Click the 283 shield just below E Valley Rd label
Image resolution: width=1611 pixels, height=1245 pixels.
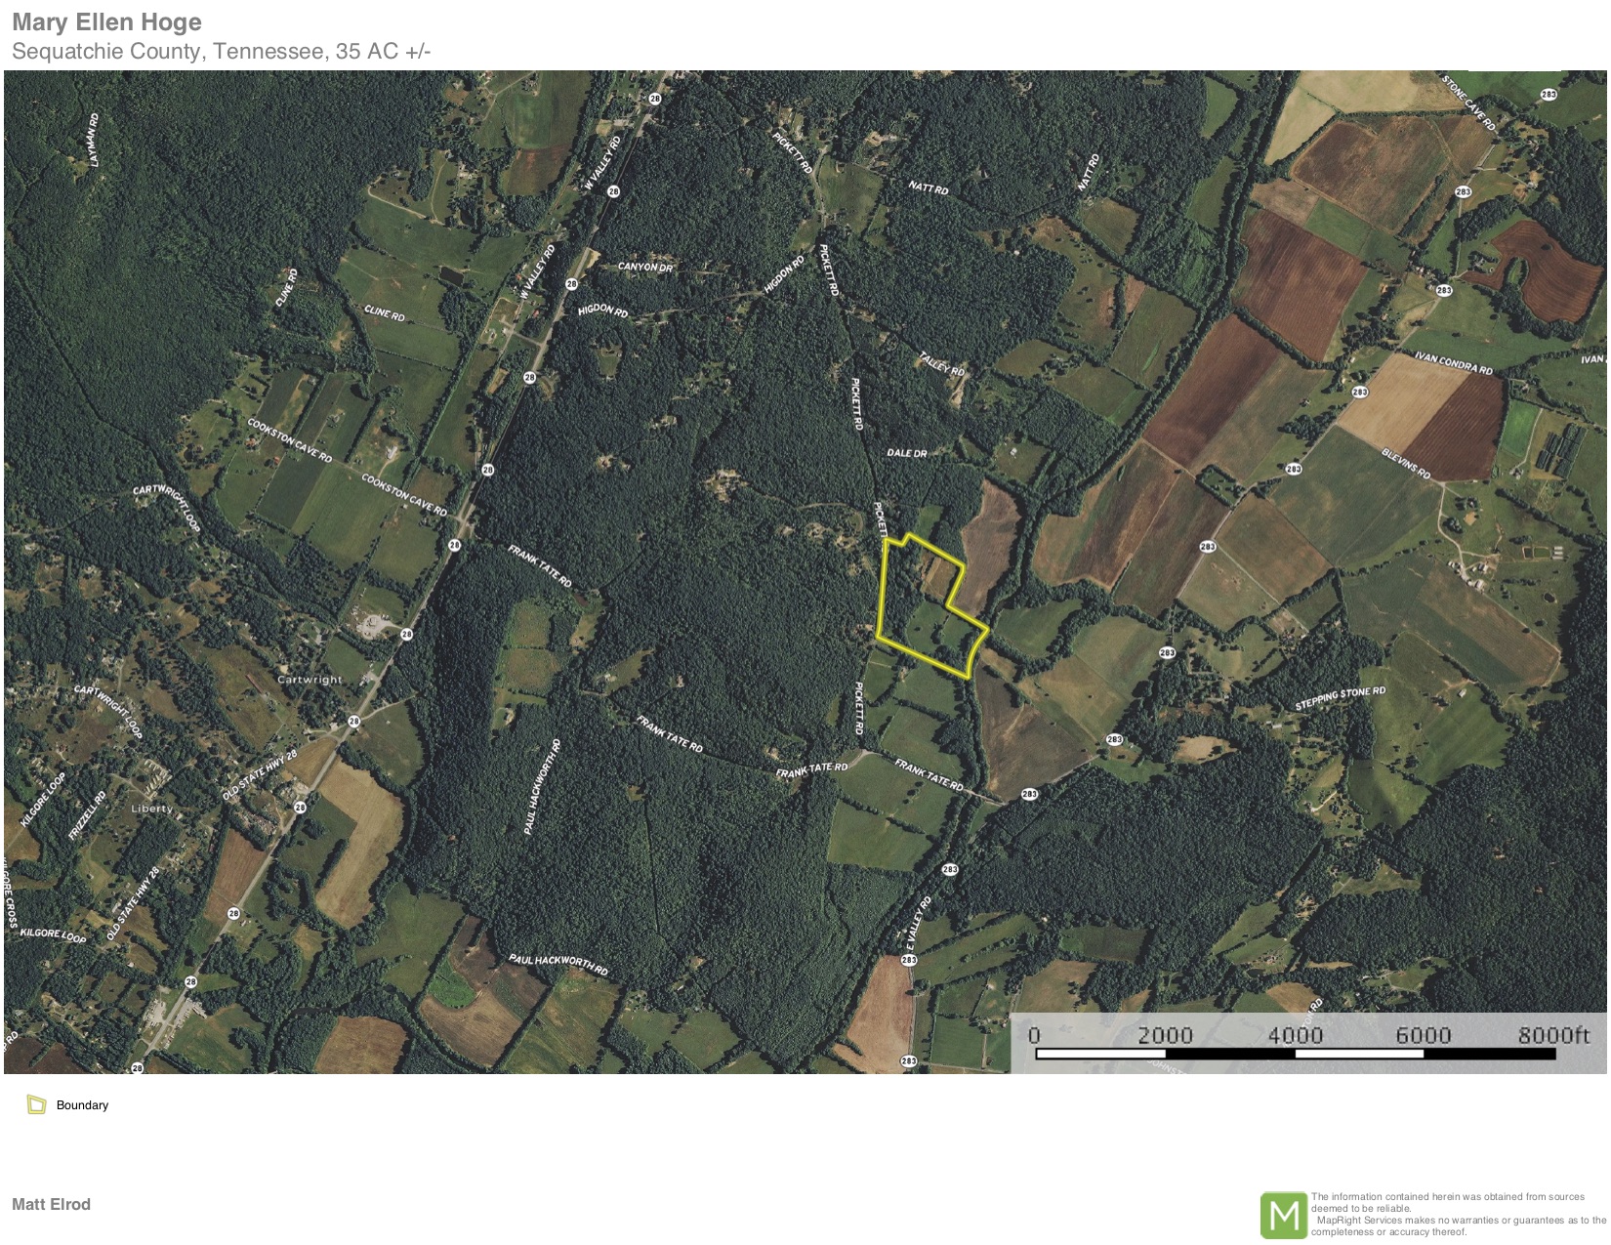[909, 960]
